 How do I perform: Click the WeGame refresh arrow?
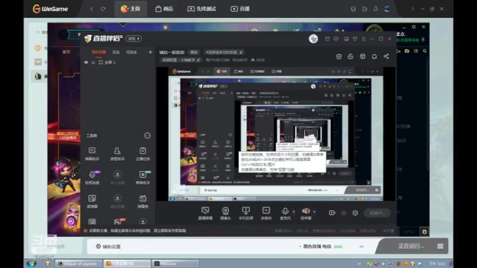[103, 9]
